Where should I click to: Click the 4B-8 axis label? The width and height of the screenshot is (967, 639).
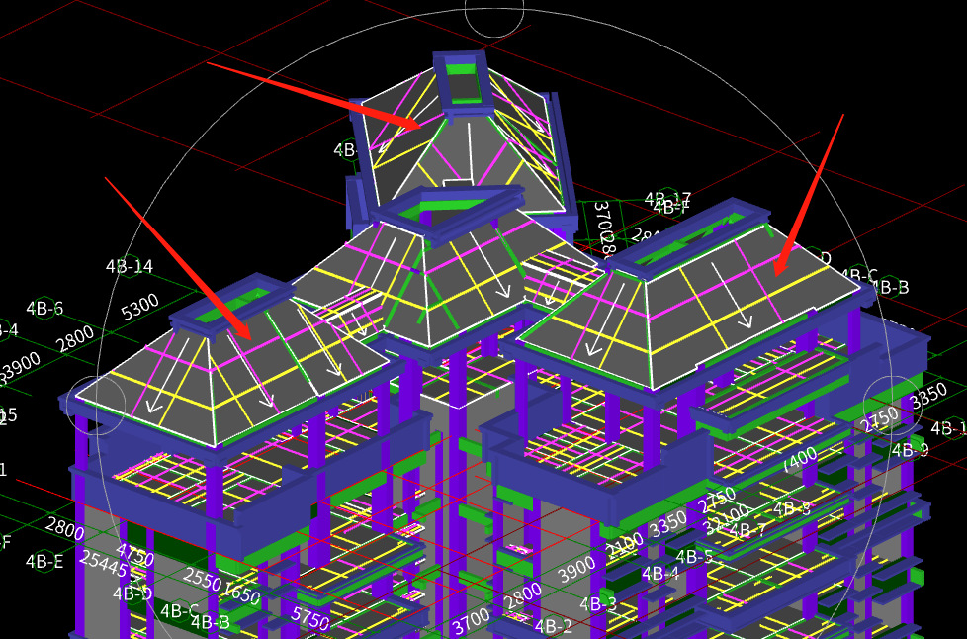(x=791, y=508)
